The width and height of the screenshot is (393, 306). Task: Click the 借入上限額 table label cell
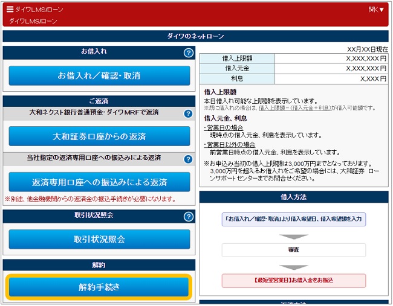(x=237, y=59)
